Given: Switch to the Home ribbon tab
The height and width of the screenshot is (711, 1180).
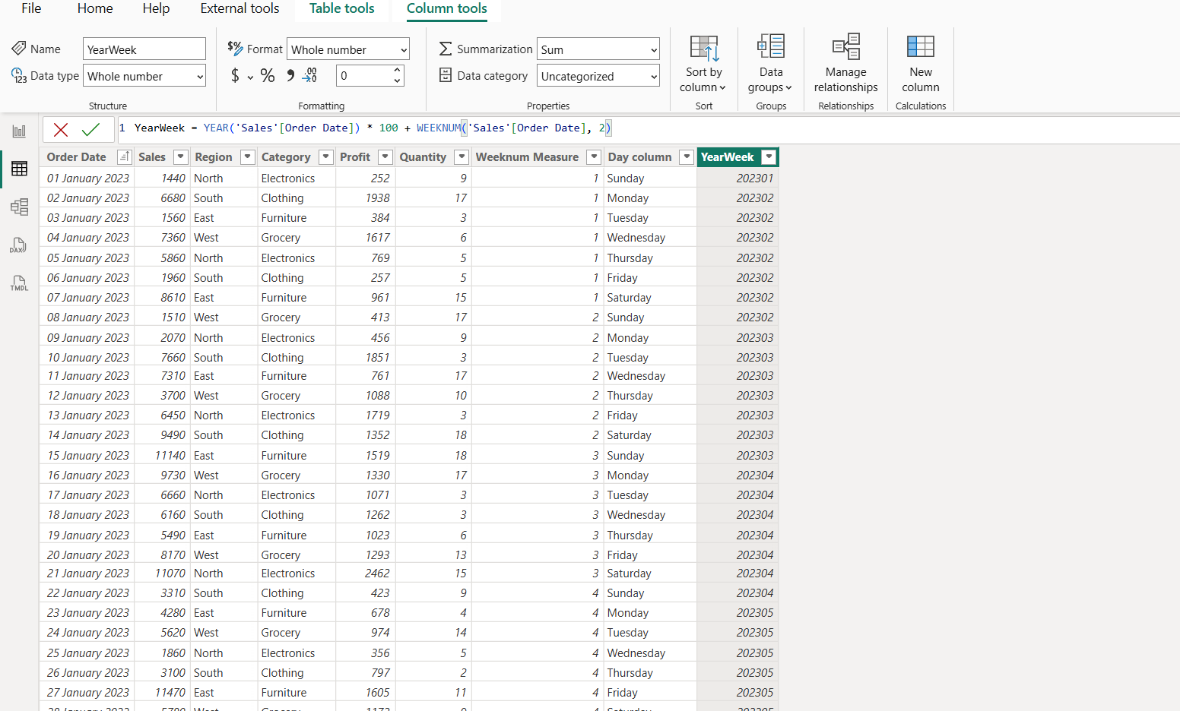Looking at the screenshot, I should point(94,8).
